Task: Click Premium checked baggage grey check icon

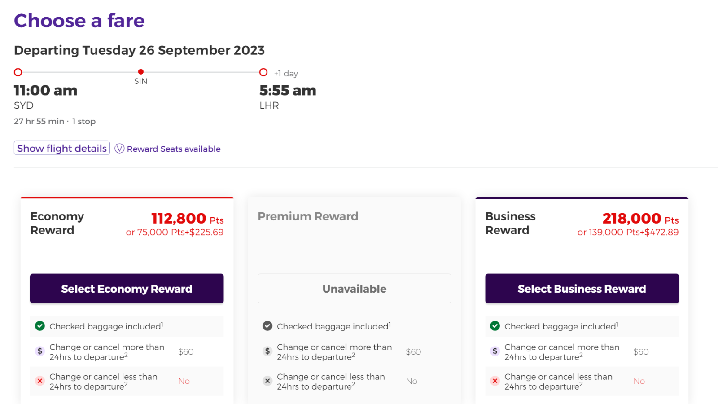Action: tap(267, 326)
